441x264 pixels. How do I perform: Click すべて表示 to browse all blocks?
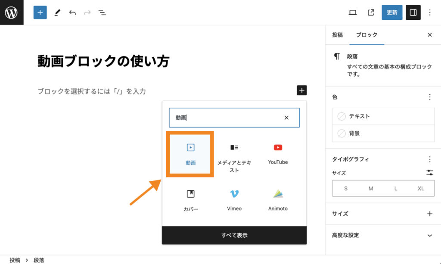pos(234,236)
